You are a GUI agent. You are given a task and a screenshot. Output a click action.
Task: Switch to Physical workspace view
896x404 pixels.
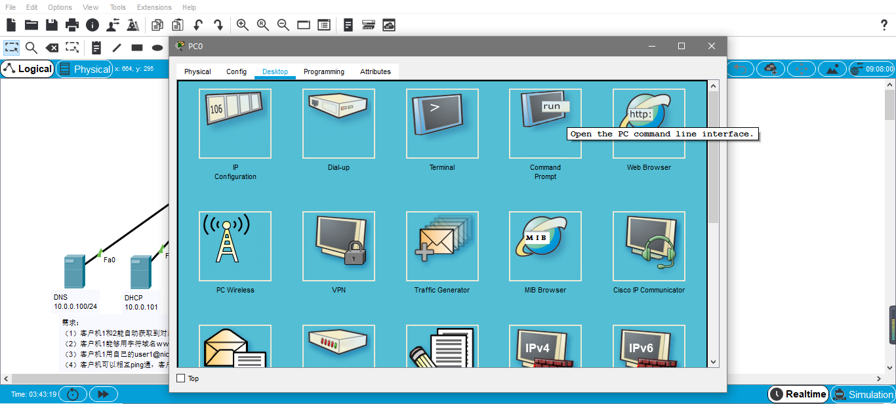tap(85, 69)
